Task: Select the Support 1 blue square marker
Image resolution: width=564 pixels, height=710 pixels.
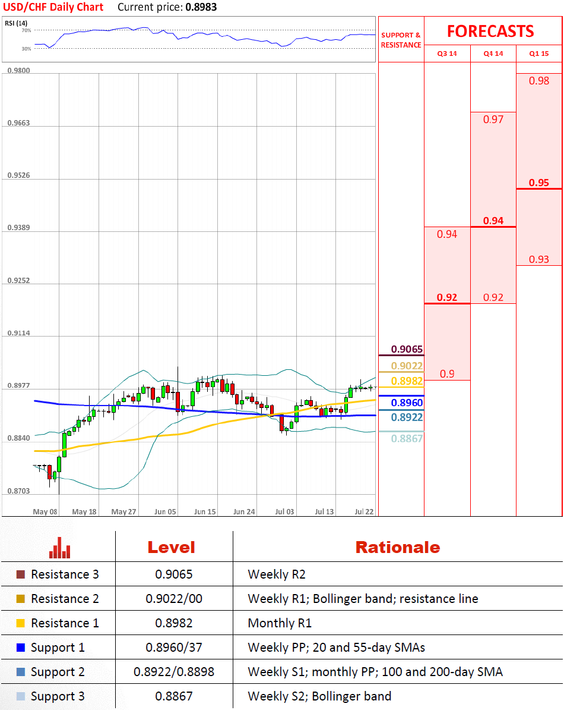Action: click(21, 648)
